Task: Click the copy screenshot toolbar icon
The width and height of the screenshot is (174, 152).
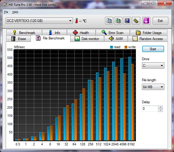Action: [x=118, y=21]
